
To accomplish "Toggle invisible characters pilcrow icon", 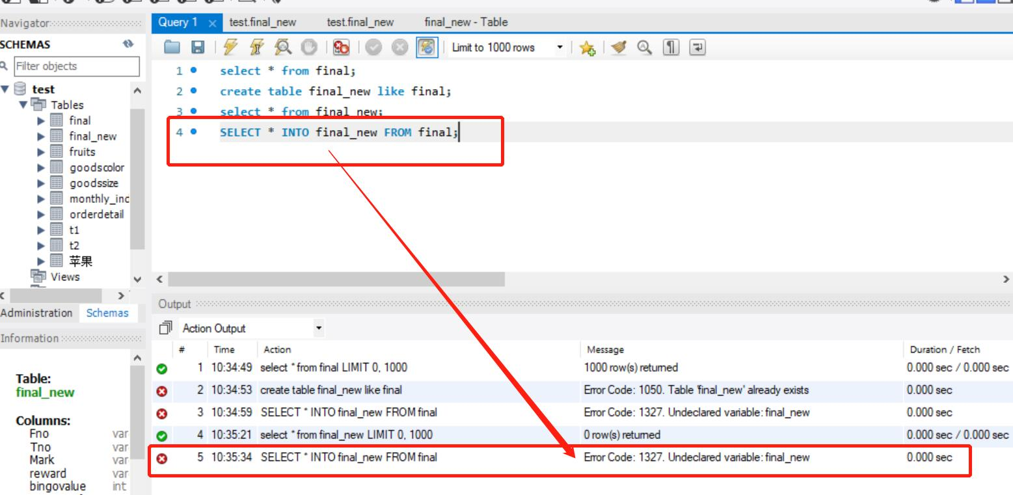I will (670, 47).
